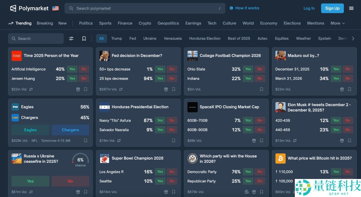Click gift icon on SpaceX IPO card

click(x=254, y=141)
